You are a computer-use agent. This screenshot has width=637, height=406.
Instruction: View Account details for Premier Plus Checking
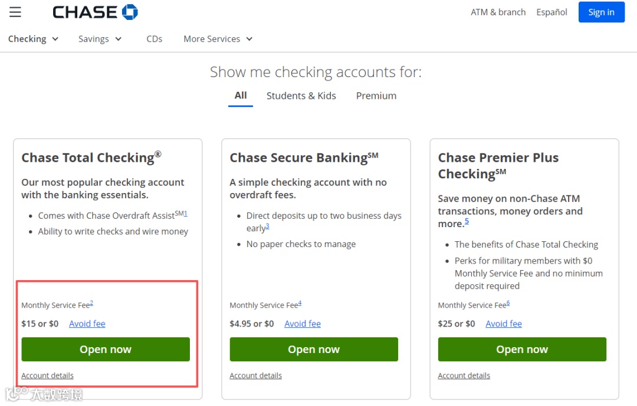pos(464,375)
